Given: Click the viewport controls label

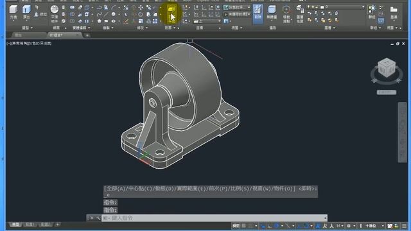Looking at the screenshot, I should pyautogui.click(x=29, y=43).
